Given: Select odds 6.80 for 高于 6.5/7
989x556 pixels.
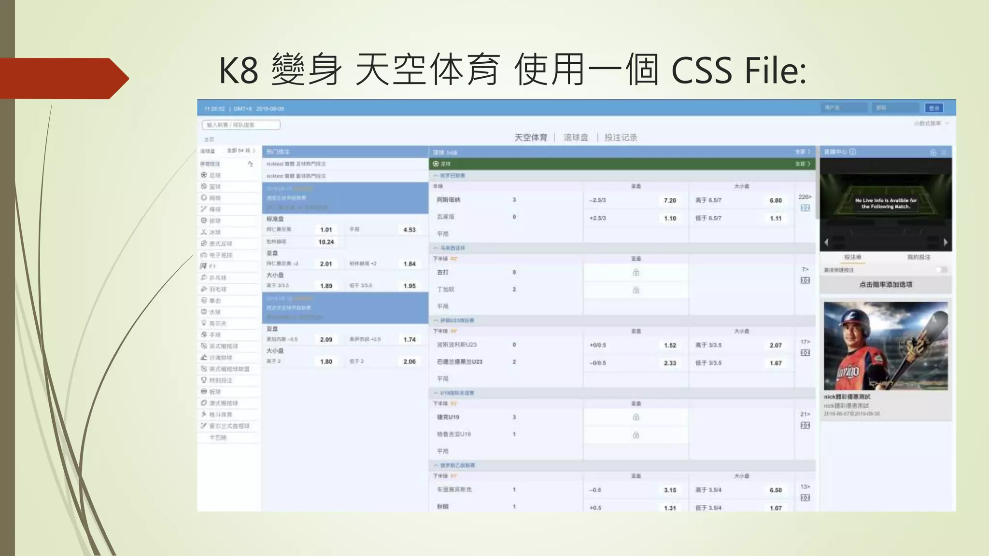Looking at the screenshot, I should 776,200.
